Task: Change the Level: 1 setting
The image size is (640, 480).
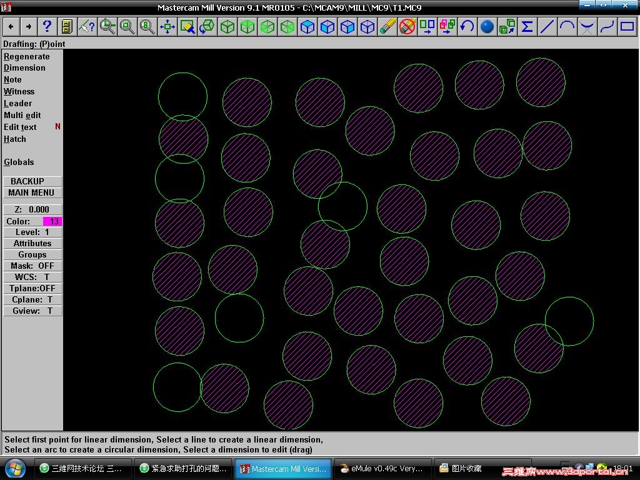Action: 32,232
